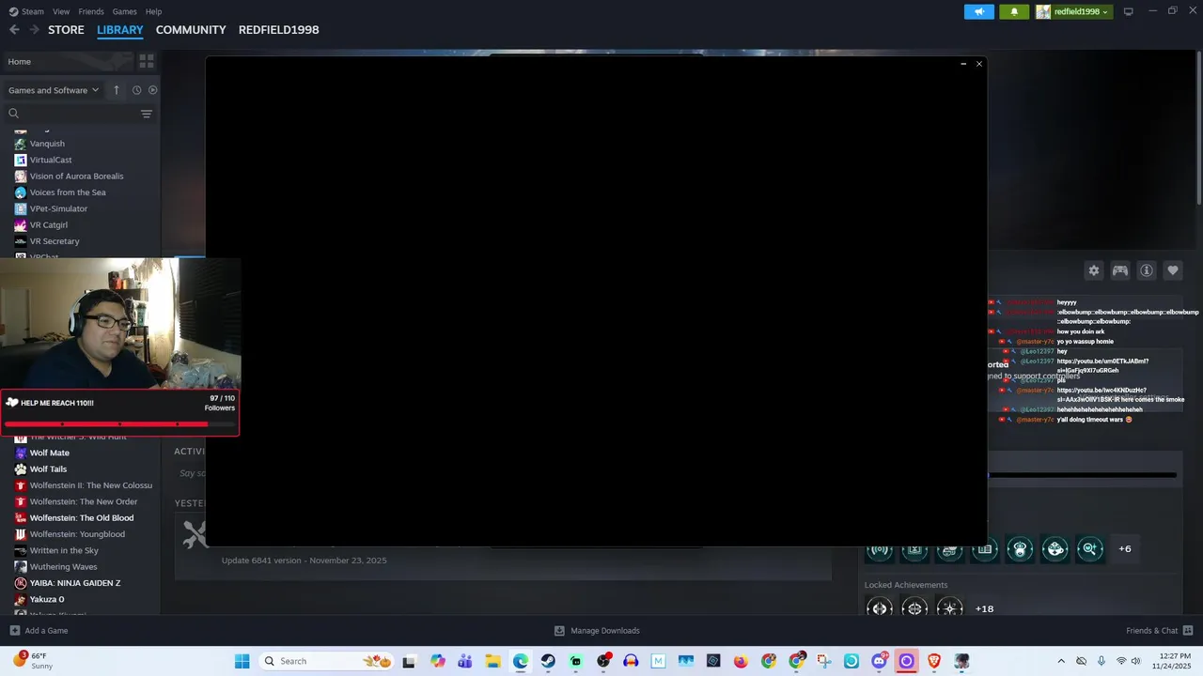Image resolution: width=1203 pixels, height=676 pixels.
Task: Switch to the LIBRARY tab
Action: [x=120, y=30]
